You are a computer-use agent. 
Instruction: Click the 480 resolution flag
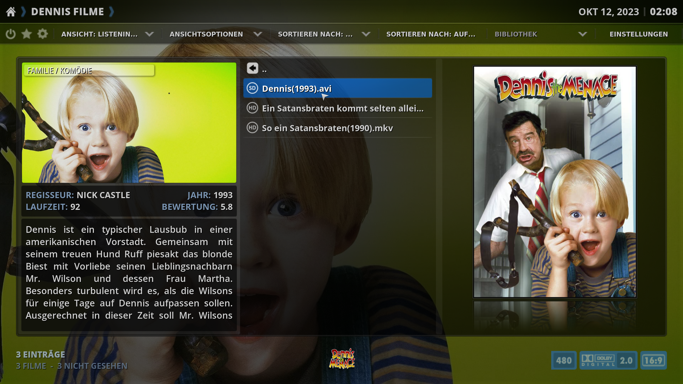(x=564, y=361)
